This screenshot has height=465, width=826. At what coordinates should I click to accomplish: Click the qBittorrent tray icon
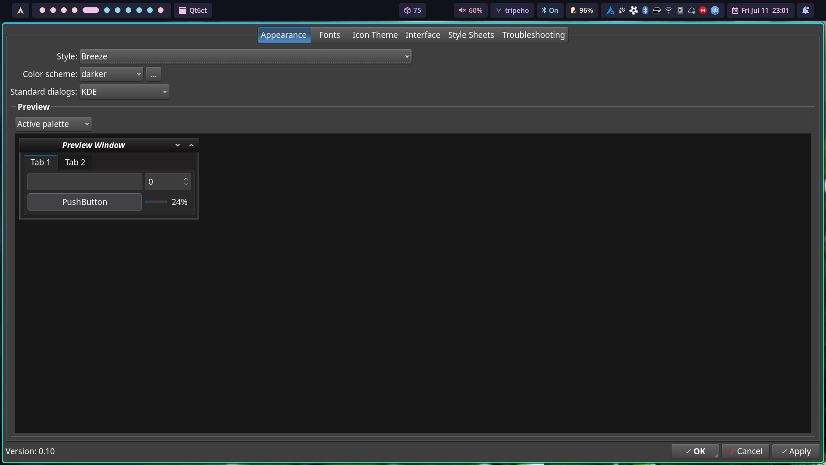click(x=715, y=10)
